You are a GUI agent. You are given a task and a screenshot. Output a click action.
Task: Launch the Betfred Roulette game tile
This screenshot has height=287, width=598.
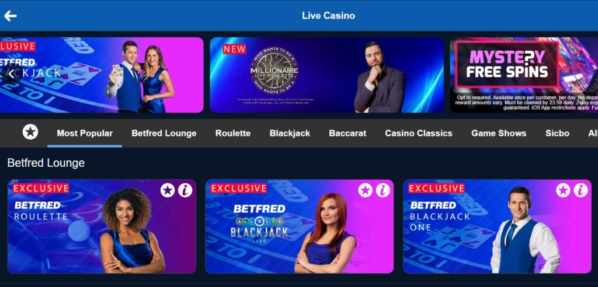coord(102,226)
